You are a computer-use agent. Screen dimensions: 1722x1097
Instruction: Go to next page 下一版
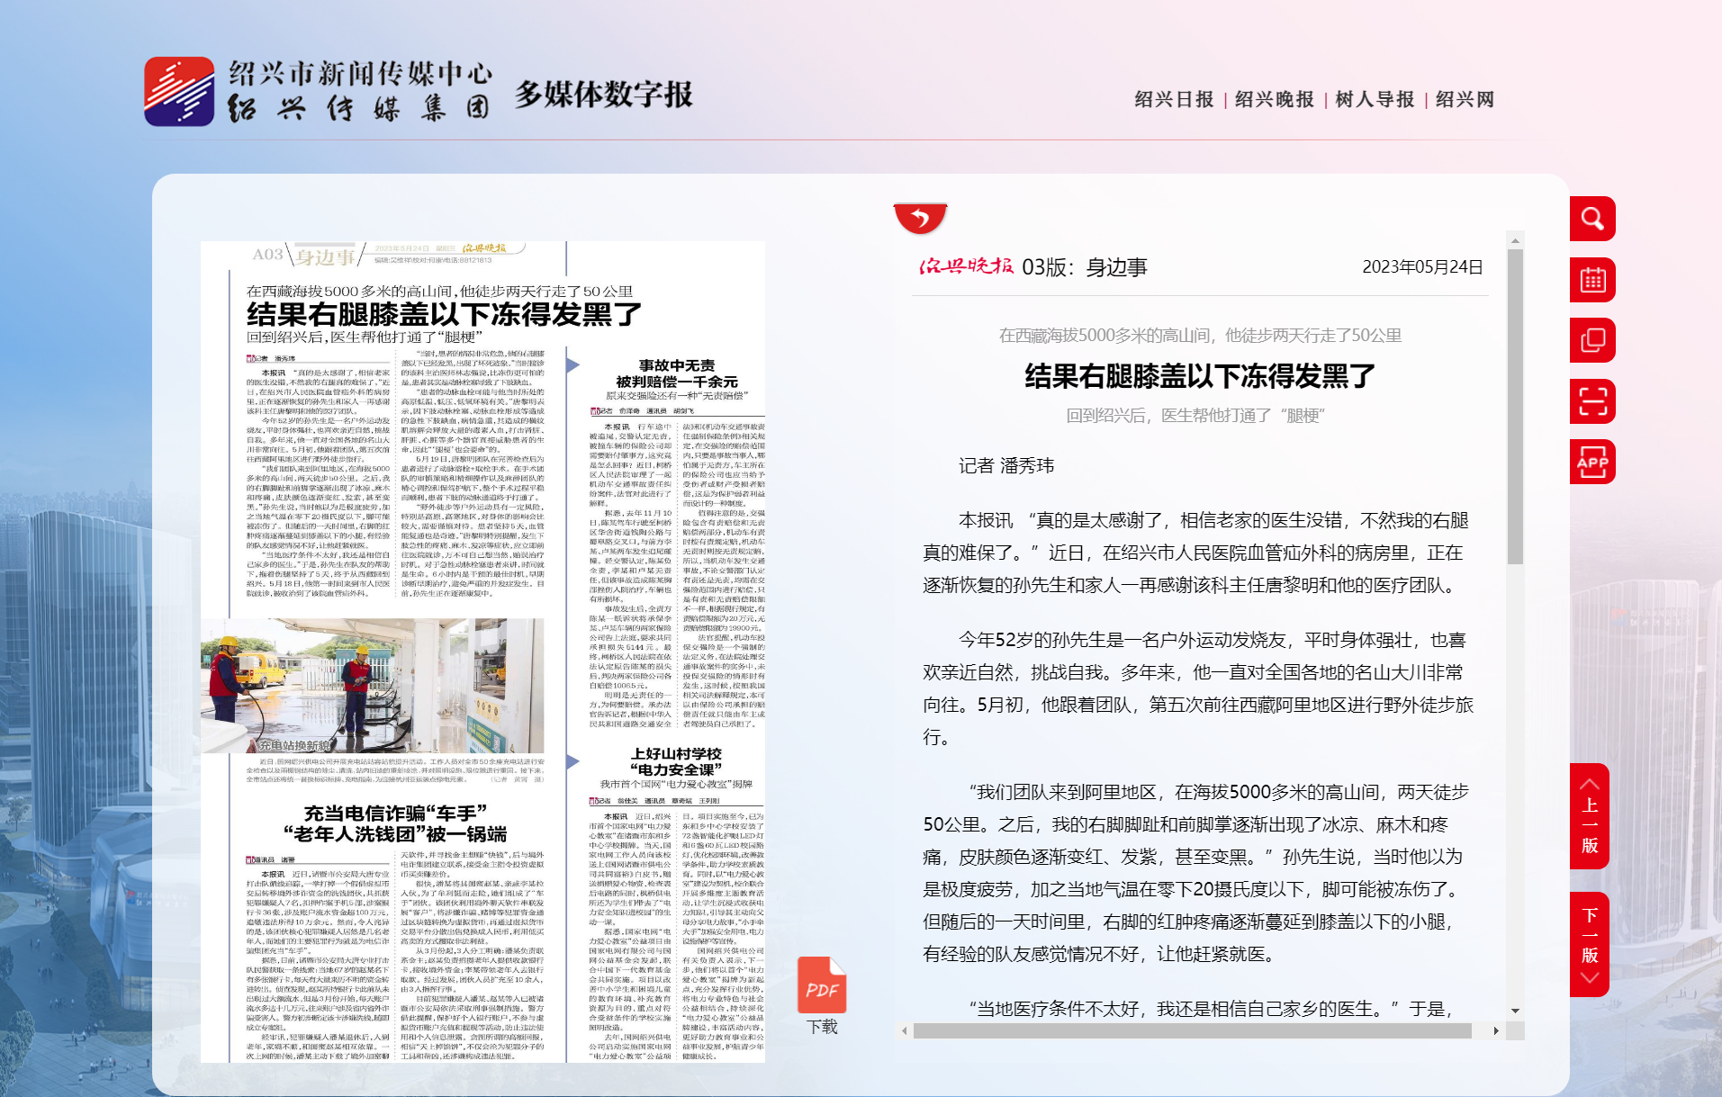coord(1590,945)
